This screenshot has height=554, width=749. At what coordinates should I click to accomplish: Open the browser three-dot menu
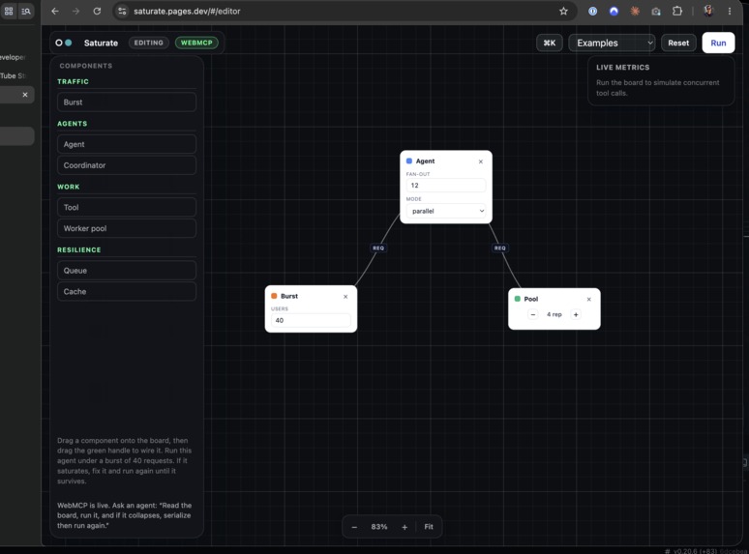(730, 11)
